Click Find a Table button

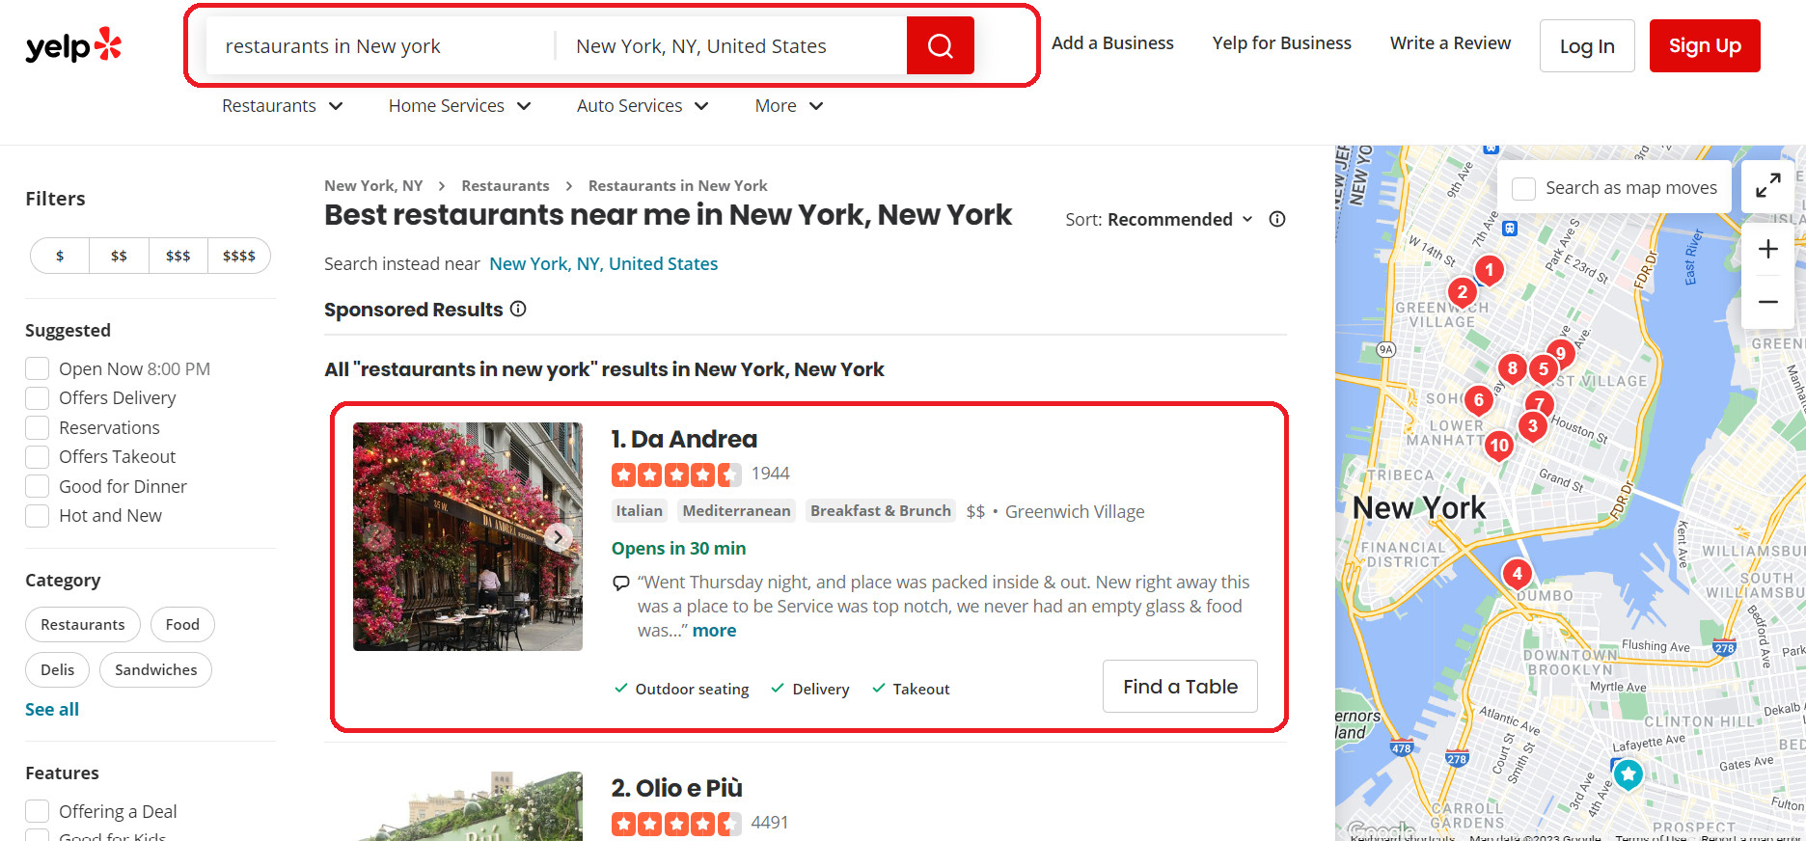[1180, 687]
